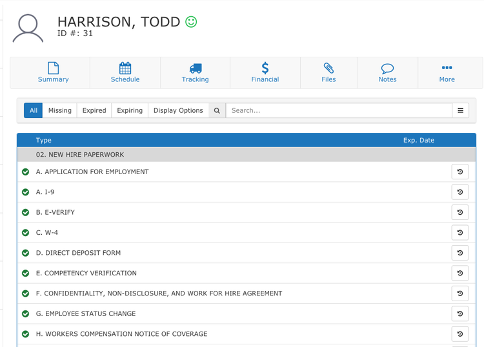Open history for B. E-Verify

pyautogui.click(x=460, y=212)
